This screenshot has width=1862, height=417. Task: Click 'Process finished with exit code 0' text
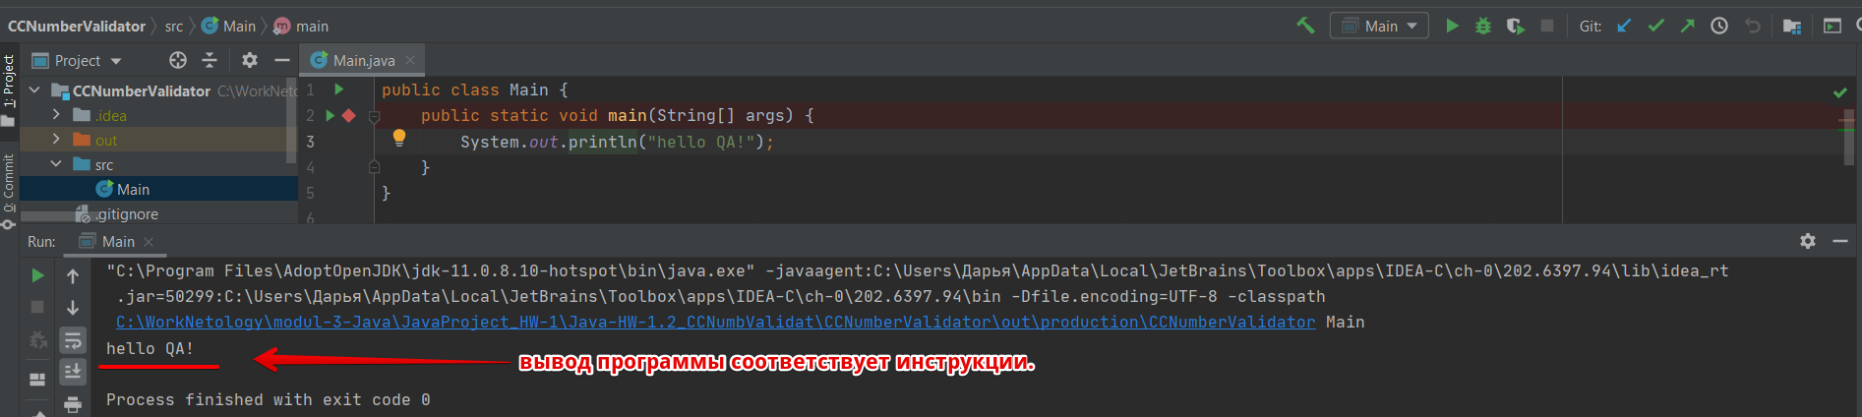(x=268, y=399)
